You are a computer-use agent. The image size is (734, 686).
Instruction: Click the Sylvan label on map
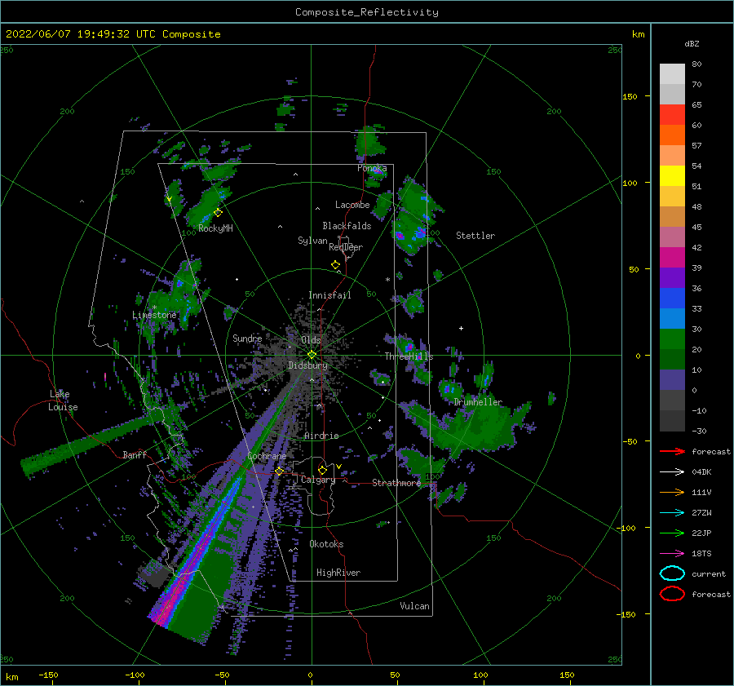point(312,241)
